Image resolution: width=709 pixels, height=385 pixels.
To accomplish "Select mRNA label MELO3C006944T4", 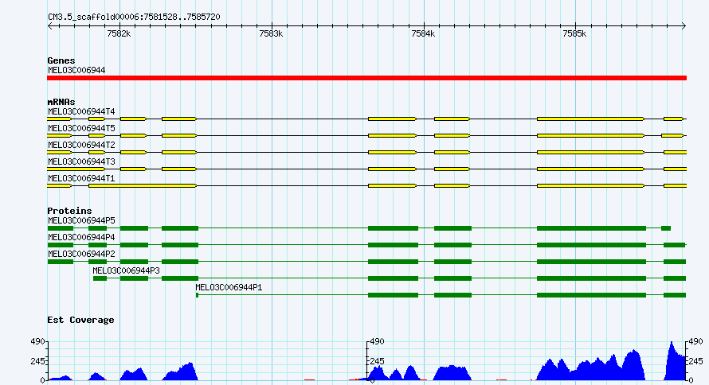I will pos(81,111).
